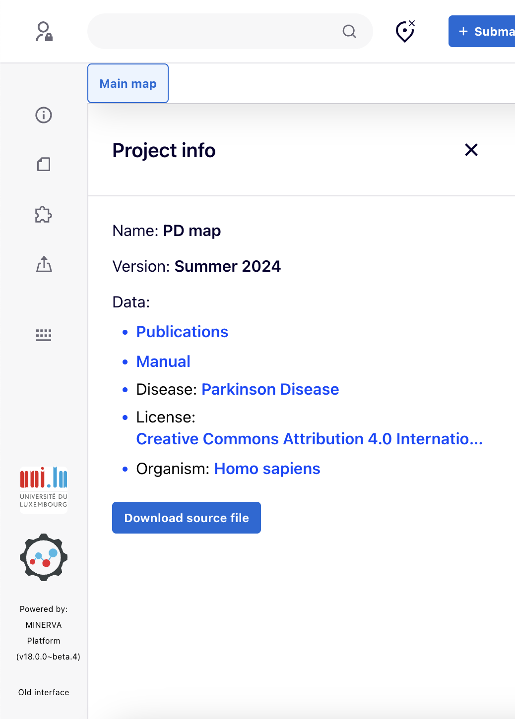Click the search magnifier icon

point(349,31)
